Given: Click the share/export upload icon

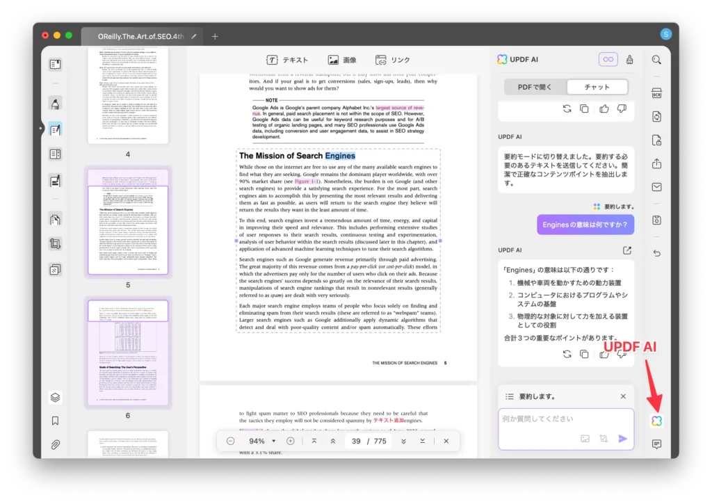Looking at the screenshot, I should [x=656, y=164].
